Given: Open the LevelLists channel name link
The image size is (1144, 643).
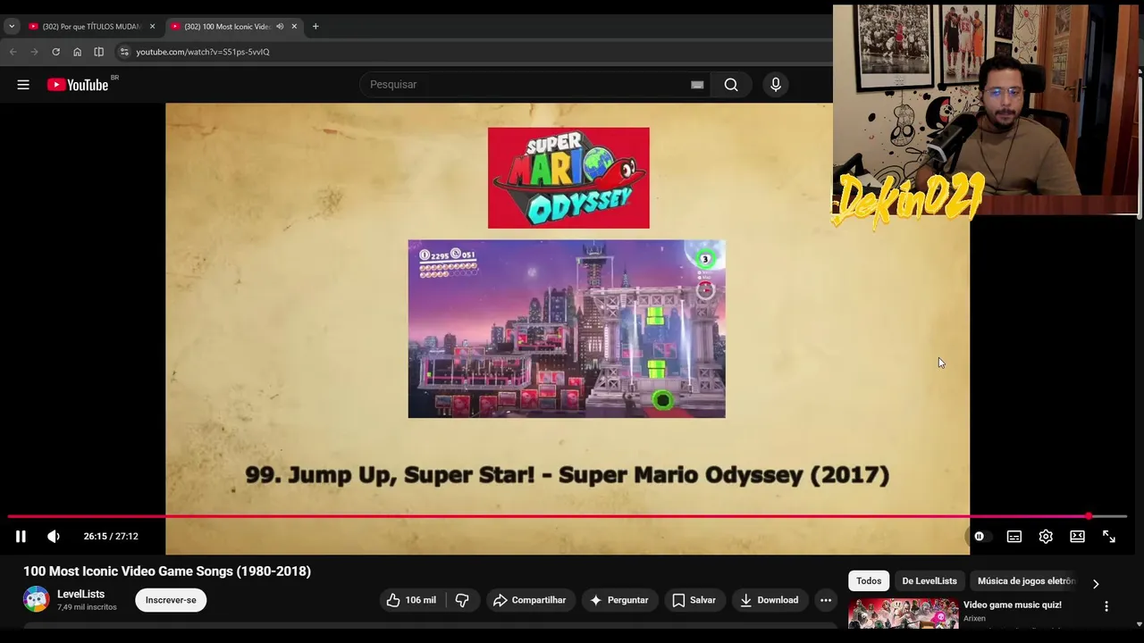Looking at the screenshot, I should tap(81, 594).
